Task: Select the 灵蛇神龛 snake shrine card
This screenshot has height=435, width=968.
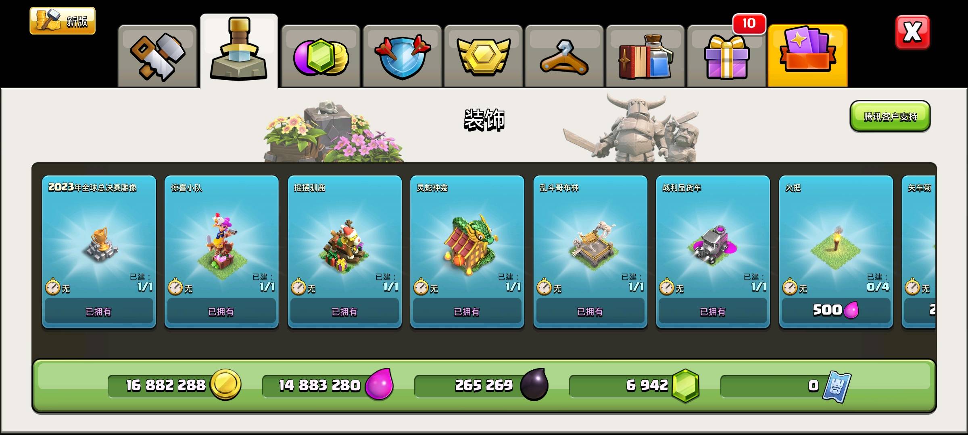Action: click(467, 252)
